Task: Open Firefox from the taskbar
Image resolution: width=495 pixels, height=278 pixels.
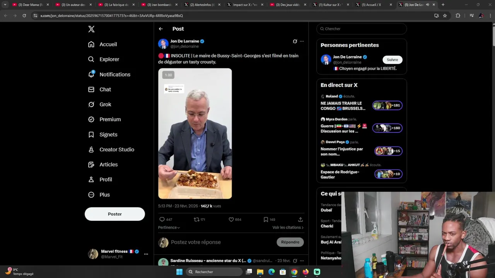Action: [x=306, y=272]
